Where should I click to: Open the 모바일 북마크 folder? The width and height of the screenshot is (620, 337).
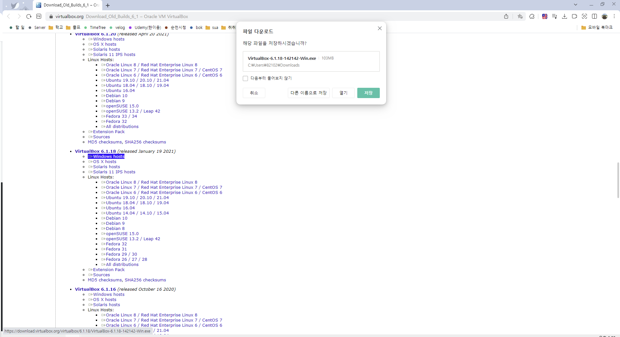(x=597, y=28)
